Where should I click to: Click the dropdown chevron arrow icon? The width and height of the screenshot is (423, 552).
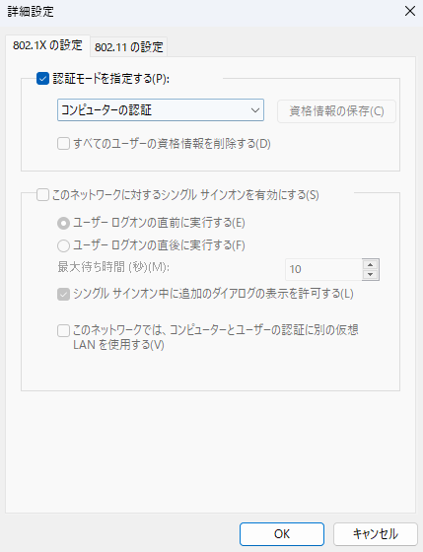pos(255,110)
